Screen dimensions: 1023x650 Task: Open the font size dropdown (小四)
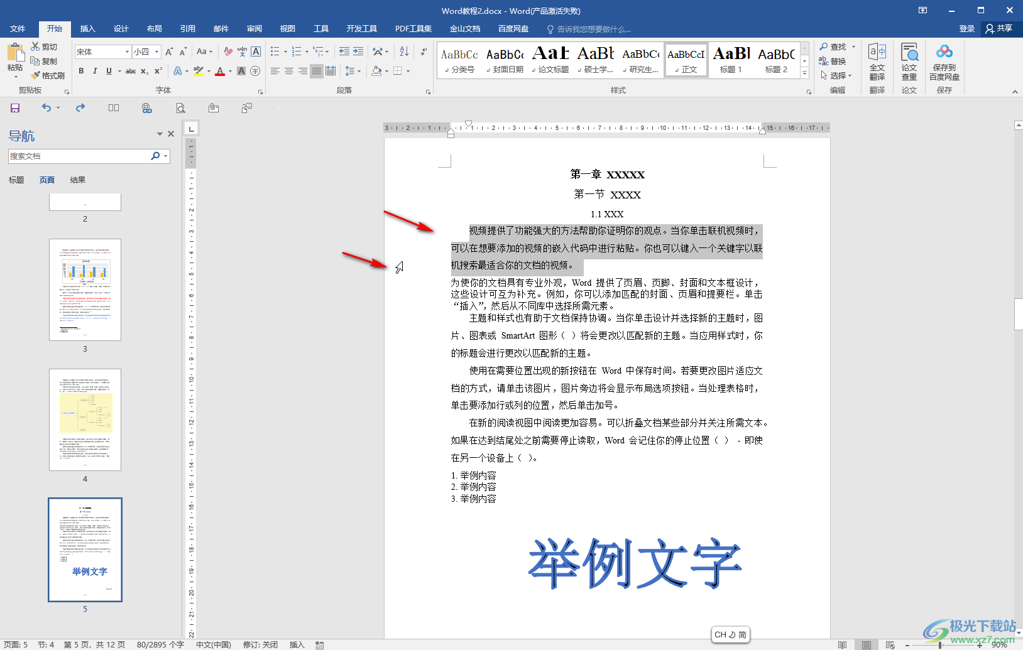(157, 51)
